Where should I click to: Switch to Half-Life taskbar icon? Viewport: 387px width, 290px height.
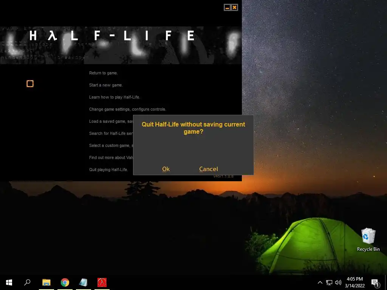102,282
